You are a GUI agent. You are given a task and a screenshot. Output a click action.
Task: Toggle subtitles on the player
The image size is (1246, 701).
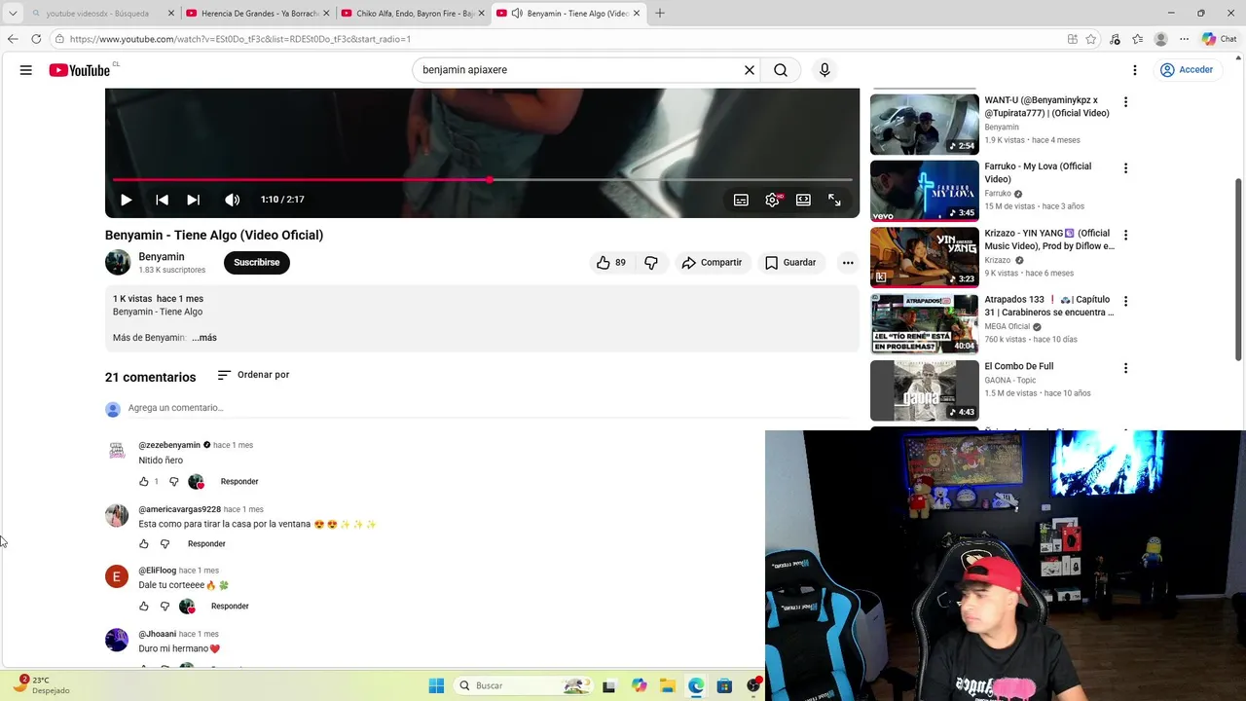coord(741,200)
